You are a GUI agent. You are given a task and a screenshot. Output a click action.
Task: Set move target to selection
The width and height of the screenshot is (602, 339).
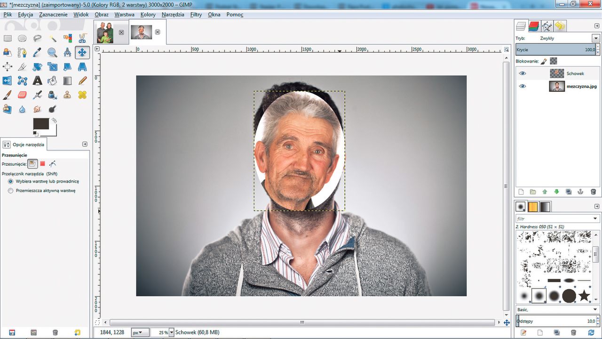point(42,164)
